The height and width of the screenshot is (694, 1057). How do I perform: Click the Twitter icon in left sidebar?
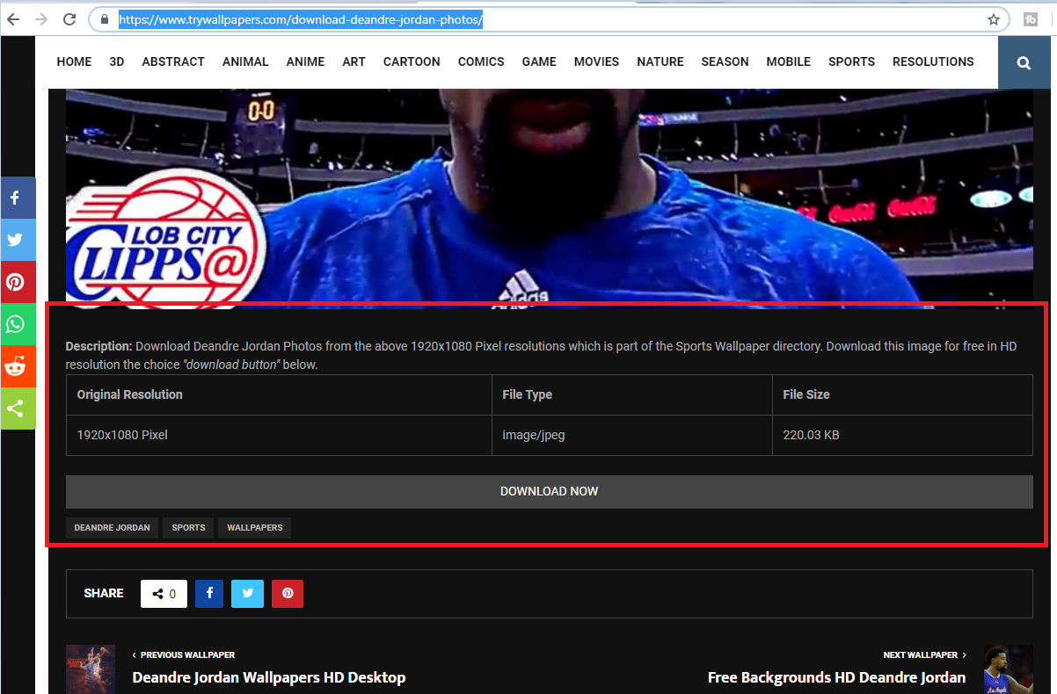[16, 240]
